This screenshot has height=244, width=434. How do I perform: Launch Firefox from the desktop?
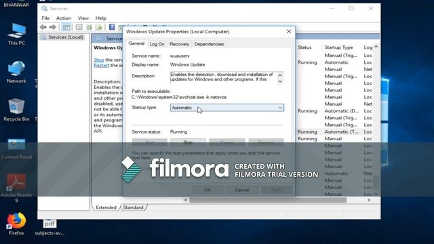pyautogui.click(x=16, y=224)
